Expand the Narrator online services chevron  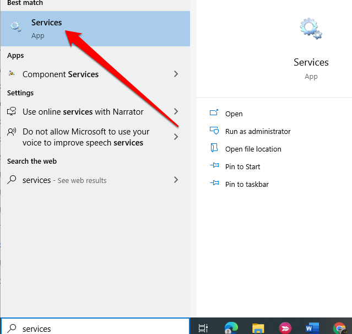tap(176, 111)
